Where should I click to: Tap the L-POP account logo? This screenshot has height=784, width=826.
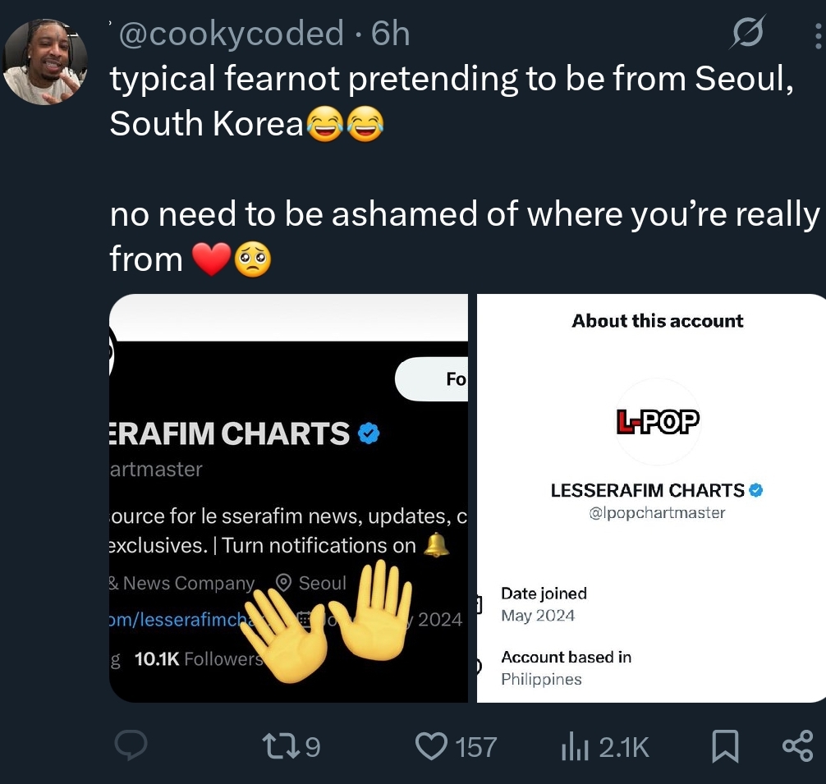click(x=658, y=422)
